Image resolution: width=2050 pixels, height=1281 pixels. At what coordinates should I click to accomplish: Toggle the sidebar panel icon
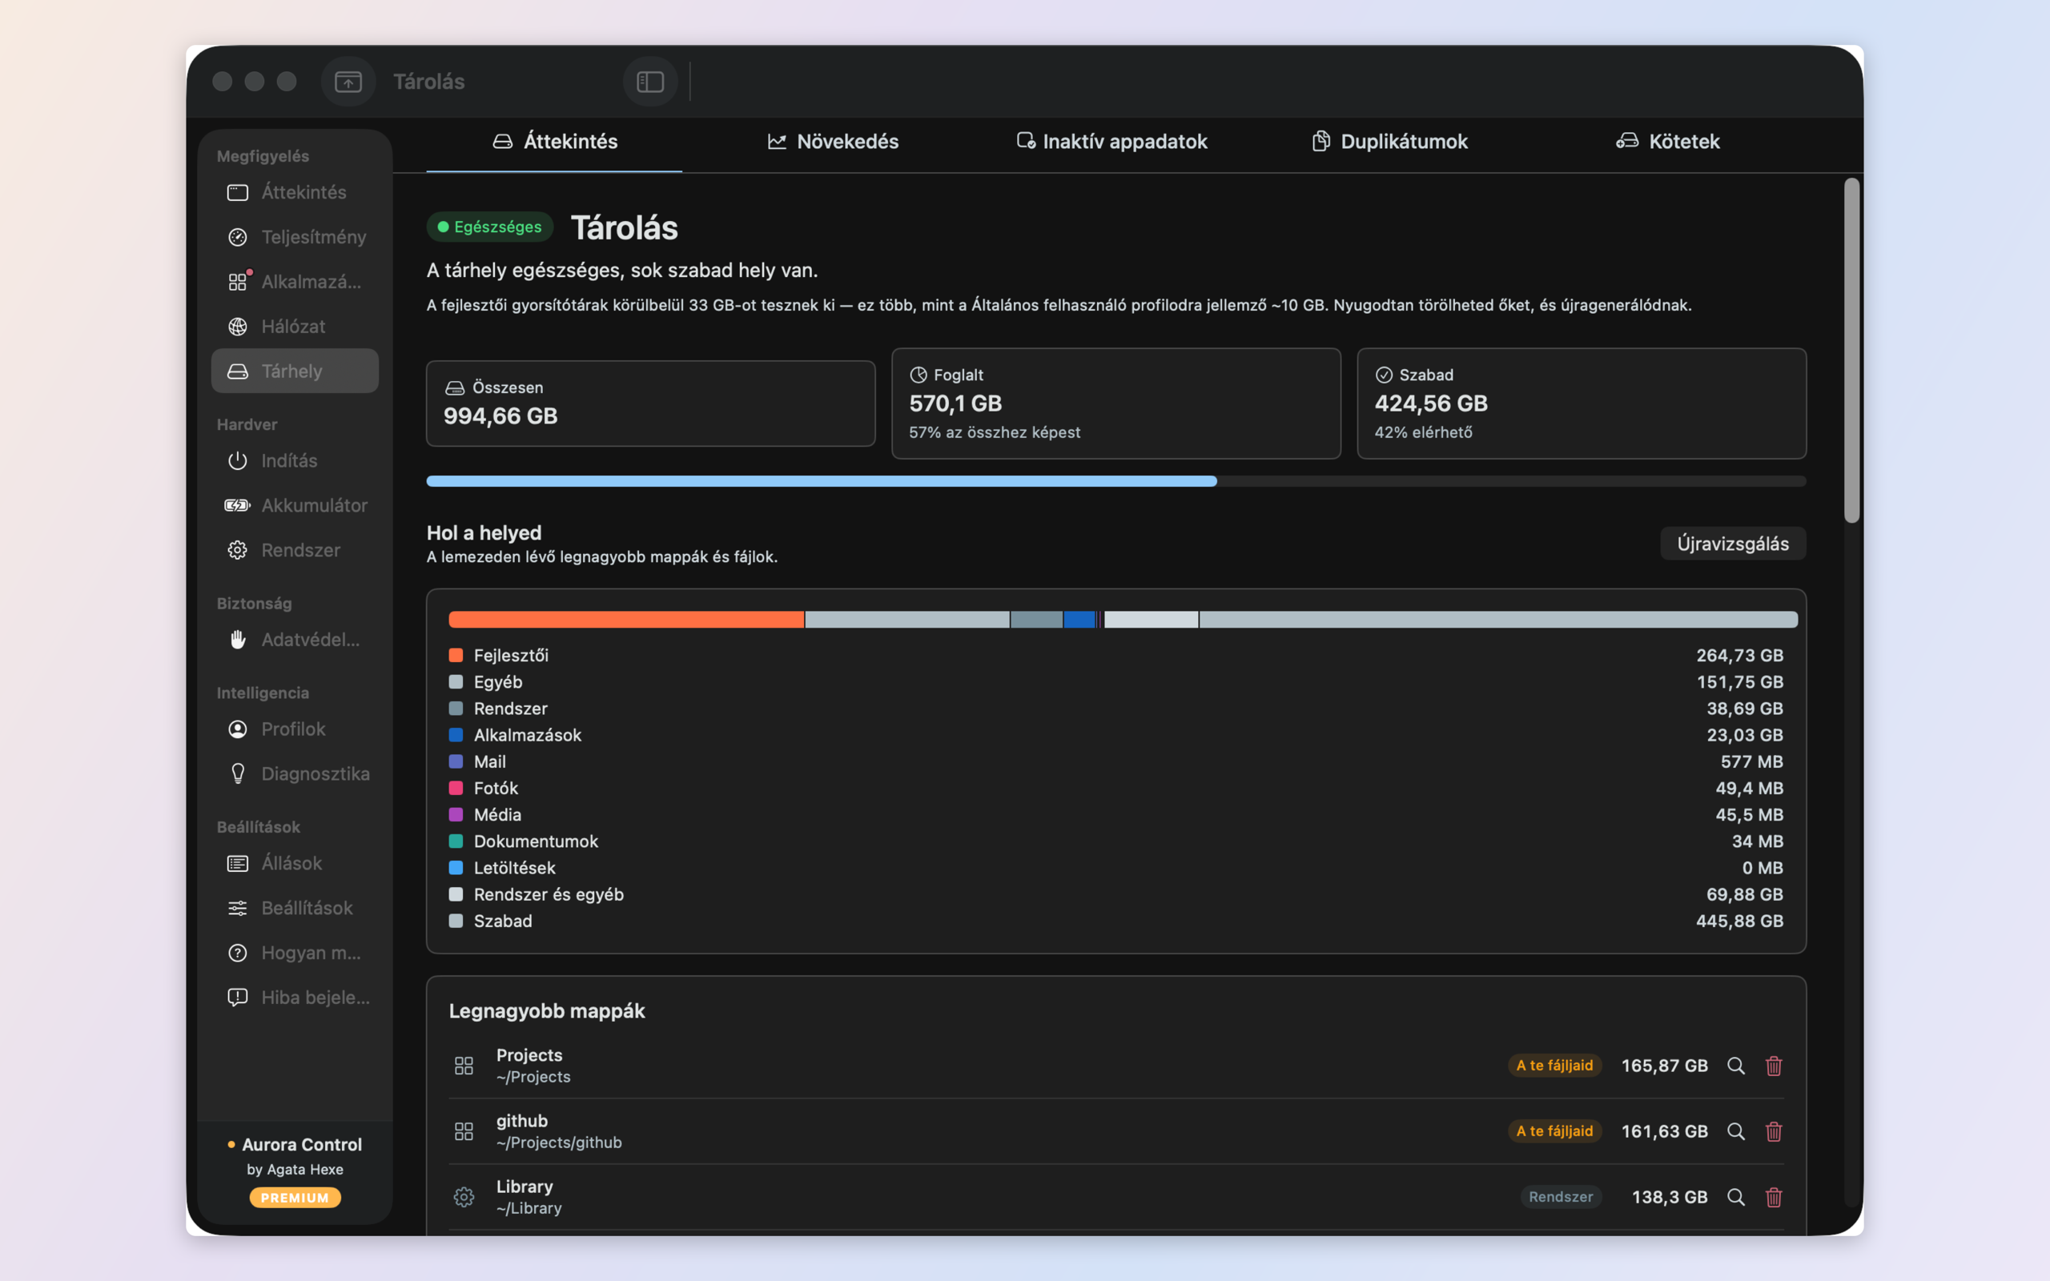649,82
